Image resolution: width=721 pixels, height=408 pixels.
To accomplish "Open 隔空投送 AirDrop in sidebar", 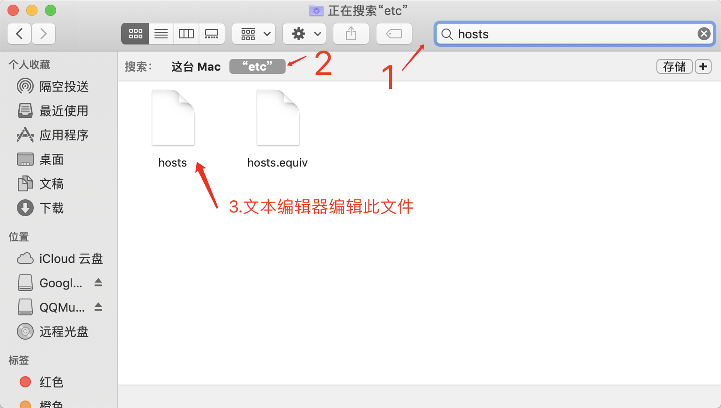I will pyautogui.click(x=59, y=87).
